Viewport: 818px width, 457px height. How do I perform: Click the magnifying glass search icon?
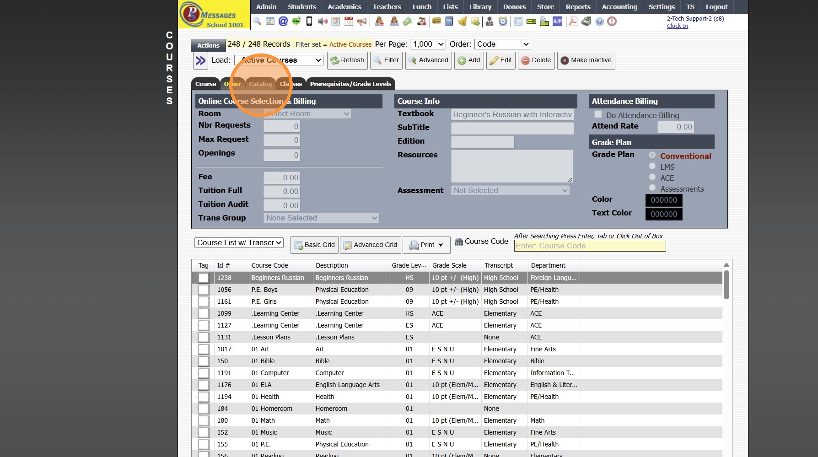tap(257, 22)
